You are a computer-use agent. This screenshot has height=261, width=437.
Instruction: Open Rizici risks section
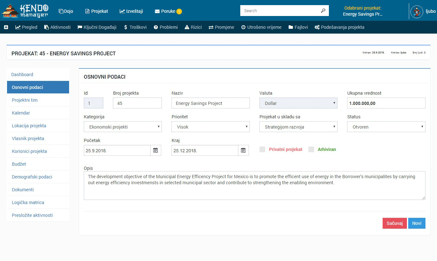[x=193, y=27]
